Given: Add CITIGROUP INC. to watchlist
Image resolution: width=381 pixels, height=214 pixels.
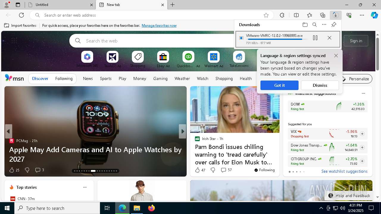Looking at the screenshot, I should click(362, 161).
